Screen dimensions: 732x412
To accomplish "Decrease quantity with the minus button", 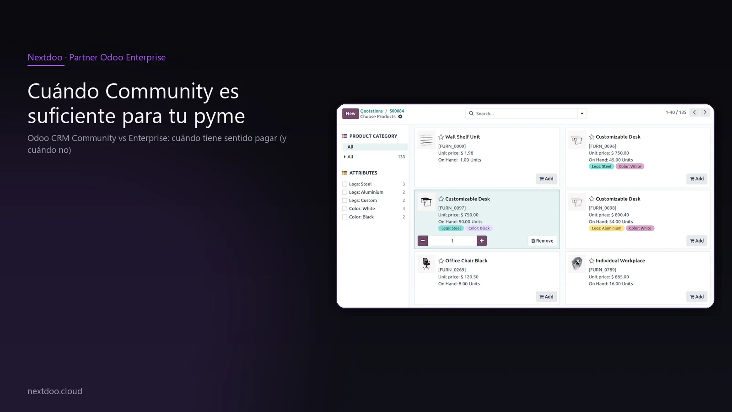I will [x=423, y=241].
